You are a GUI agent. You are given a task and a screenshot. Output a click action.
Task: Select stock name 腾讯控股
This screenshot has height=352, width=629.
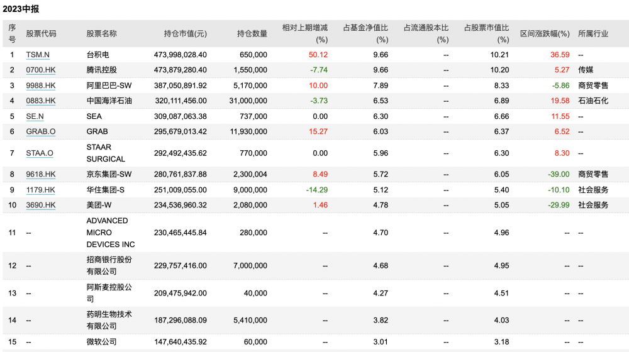[x=101, y=70]
